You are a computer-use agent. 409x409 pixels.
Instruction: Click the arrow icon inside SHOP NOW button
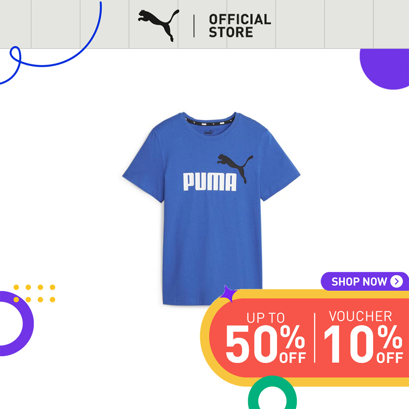click(396, 281)
